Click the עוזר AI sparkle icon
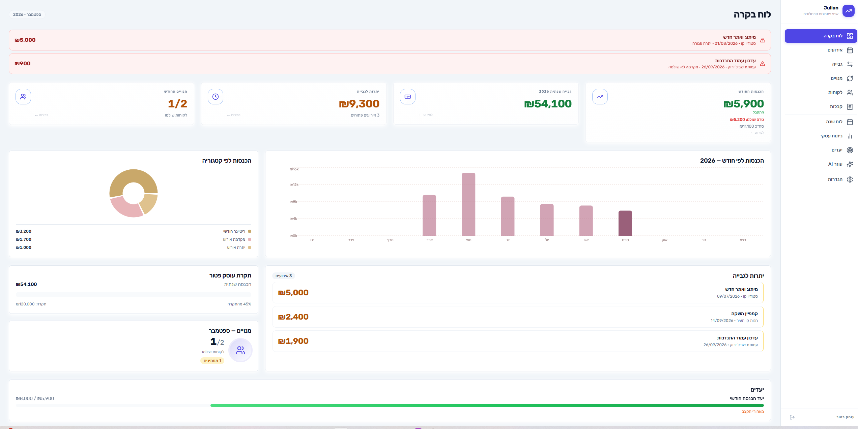 tap(850, 164)
